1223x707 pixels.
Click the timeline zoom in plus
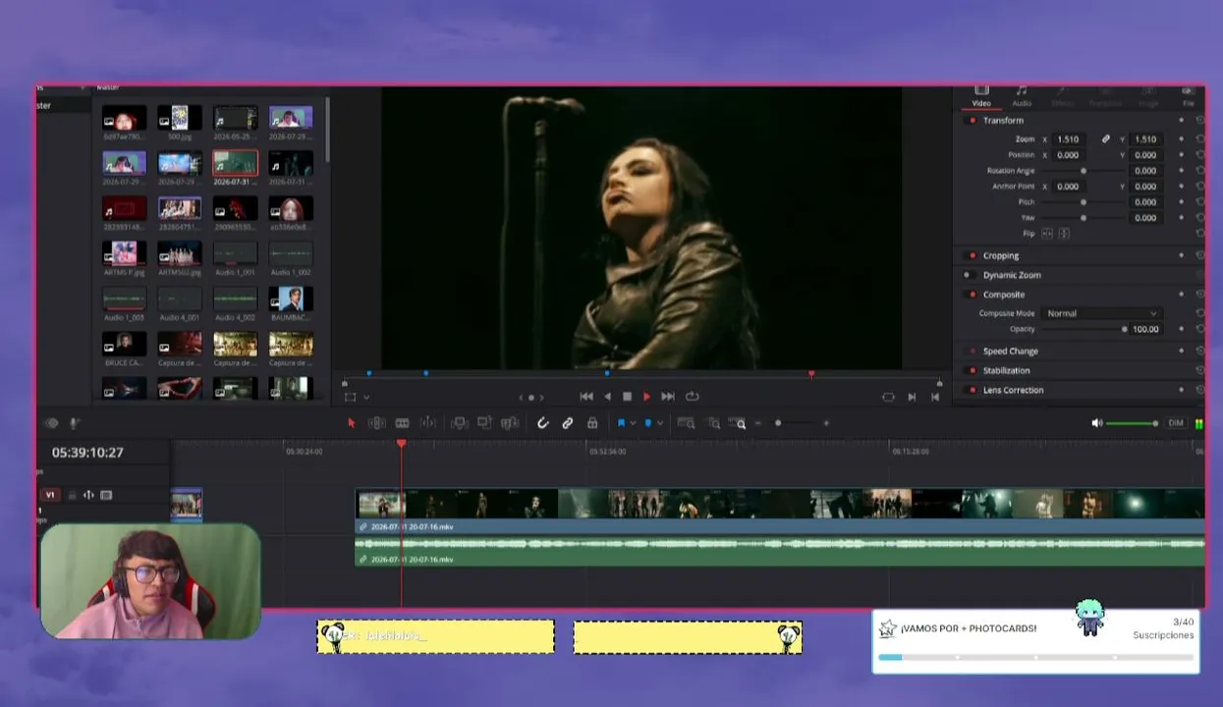point(826,423)
